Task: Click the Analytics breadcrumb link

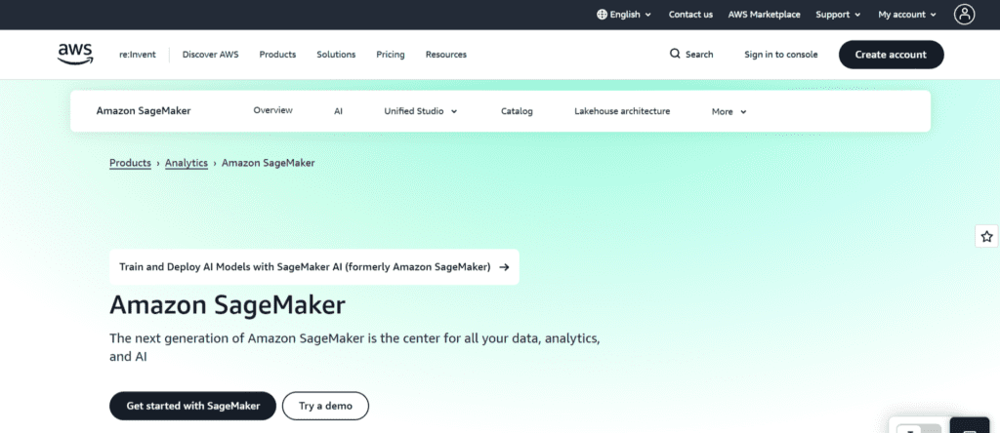Action: [187, 163]
